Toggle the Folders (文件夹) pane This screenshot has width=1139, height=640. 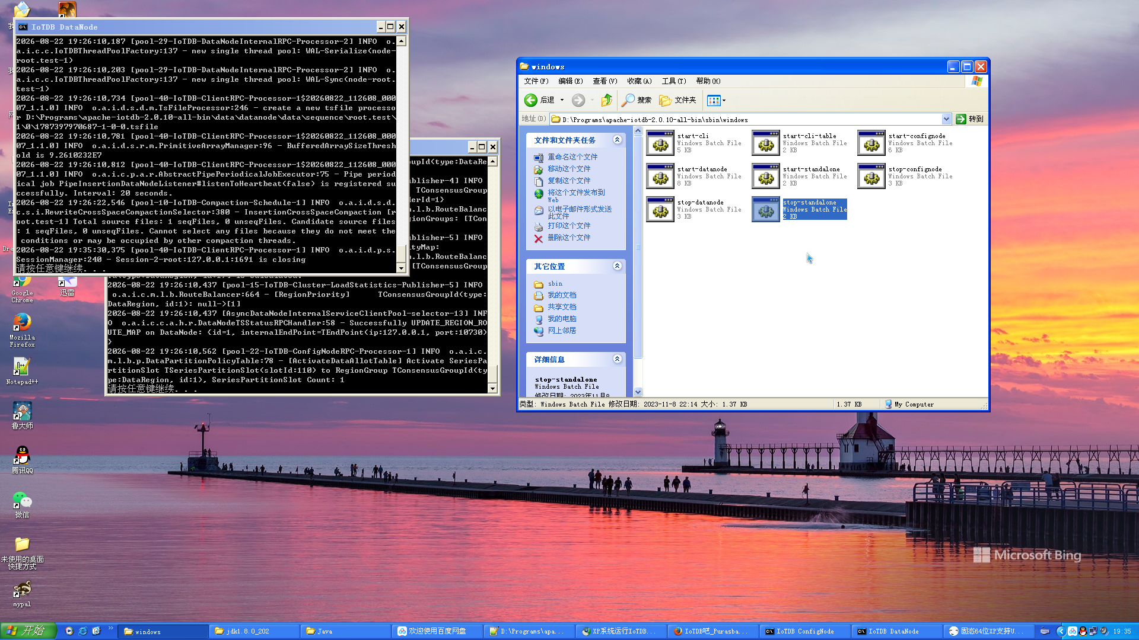click(x=677, y=100)
